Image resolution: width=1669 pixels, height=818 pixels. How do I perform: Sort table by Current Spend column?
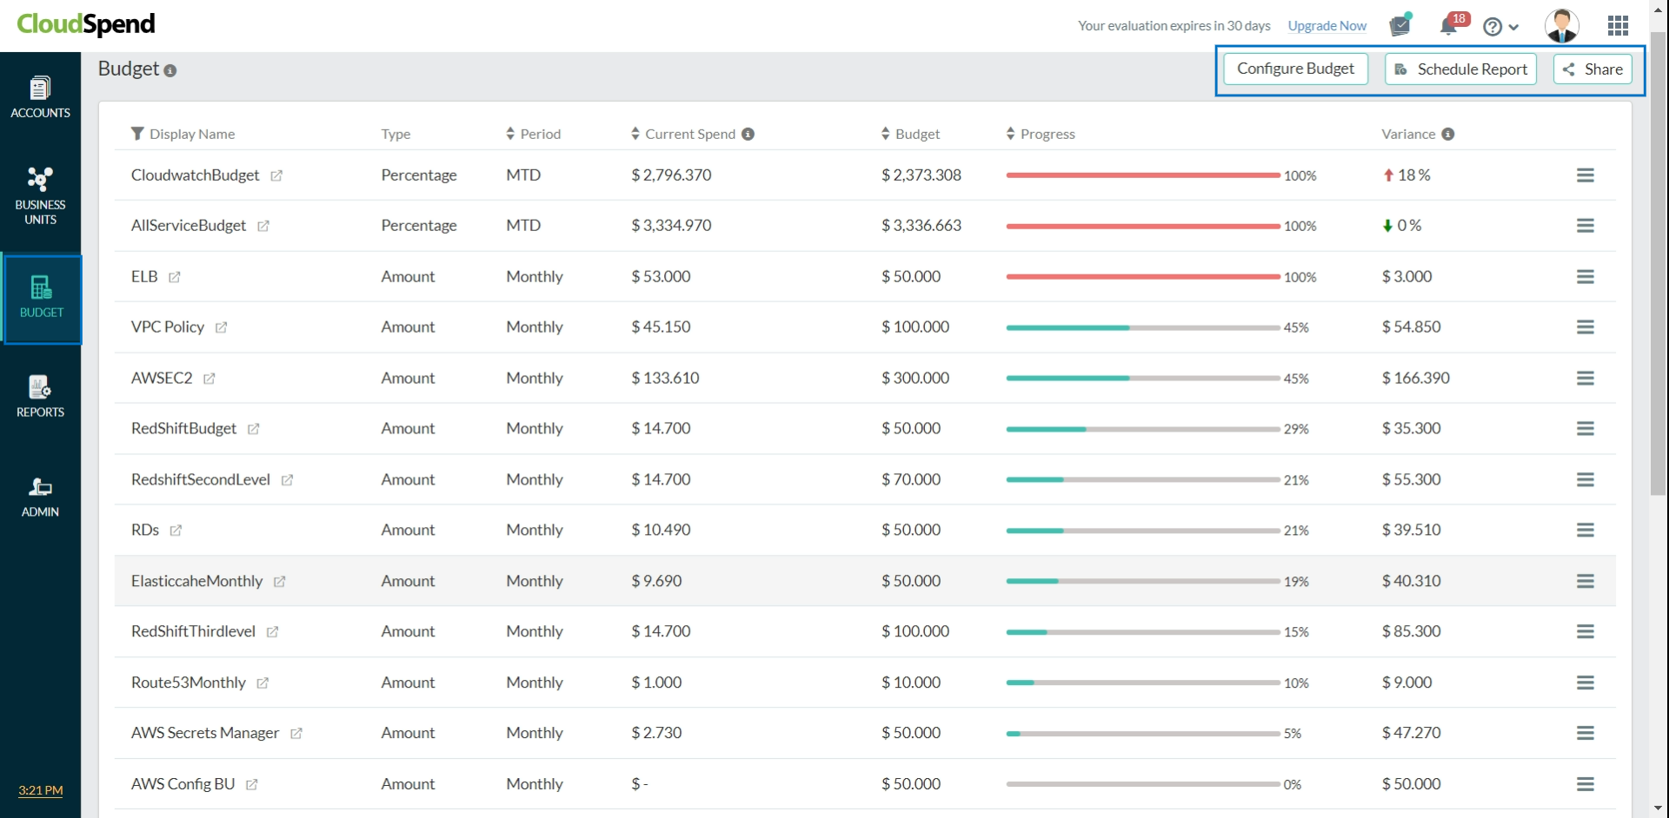pyautogui.click(x=636, y=134)
